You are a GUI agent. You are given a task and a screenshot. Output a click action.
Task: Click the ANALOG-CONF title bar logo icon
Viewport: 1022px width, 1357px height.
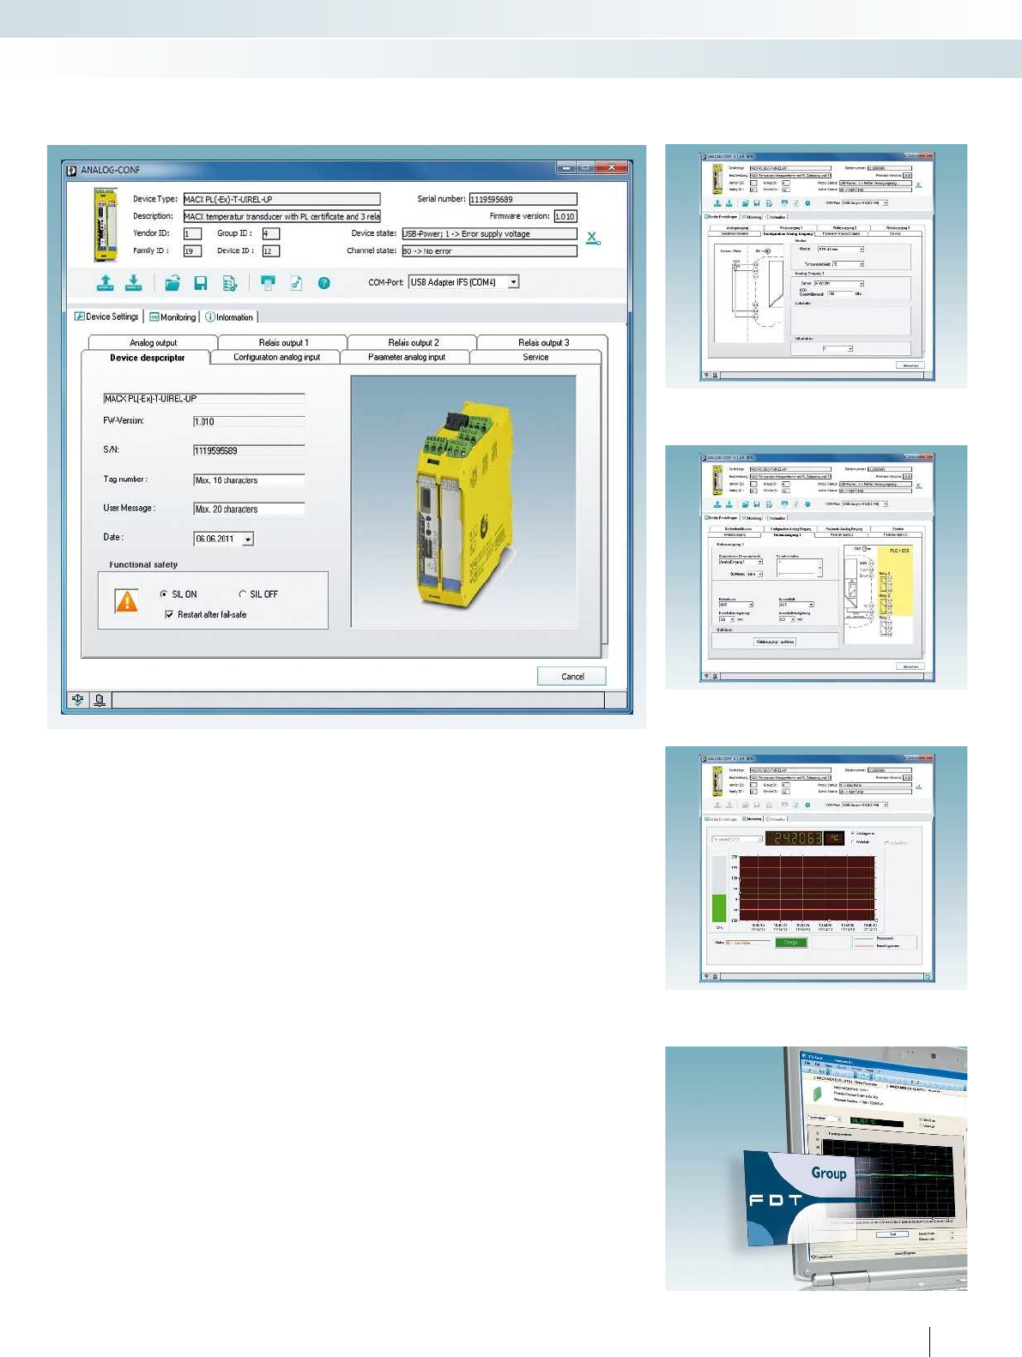[x=72, y=170]
